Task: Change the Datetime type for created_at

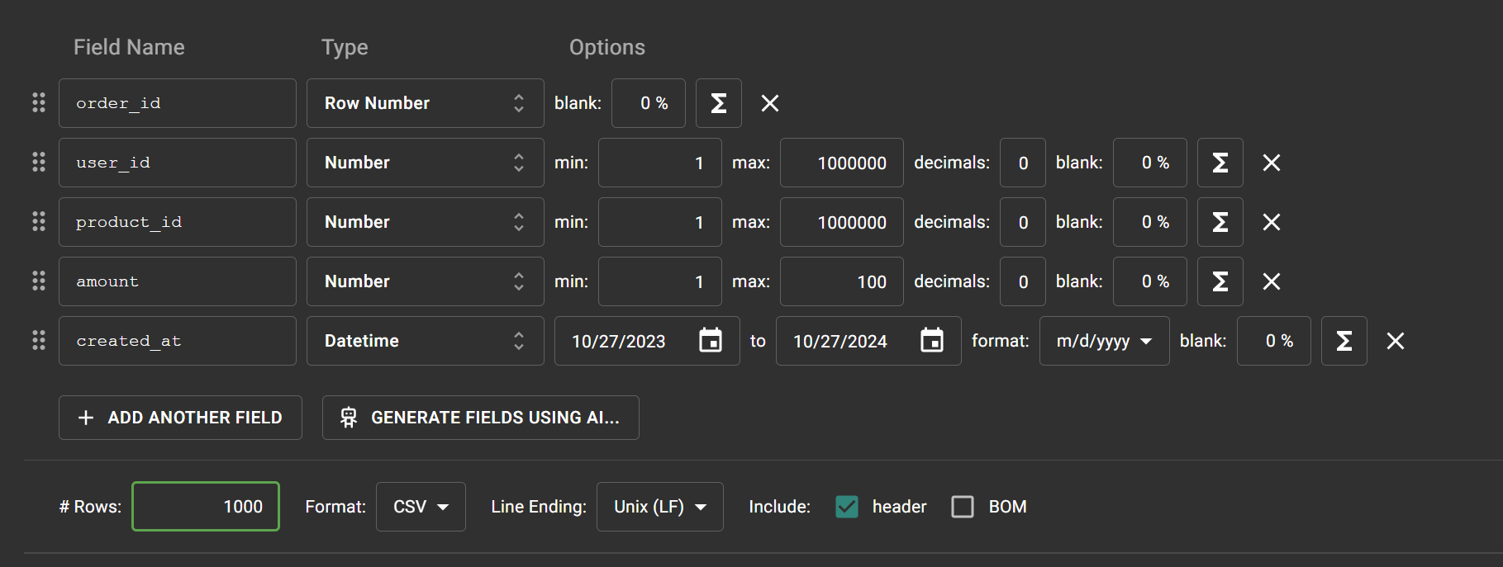Action: [426, 341]
